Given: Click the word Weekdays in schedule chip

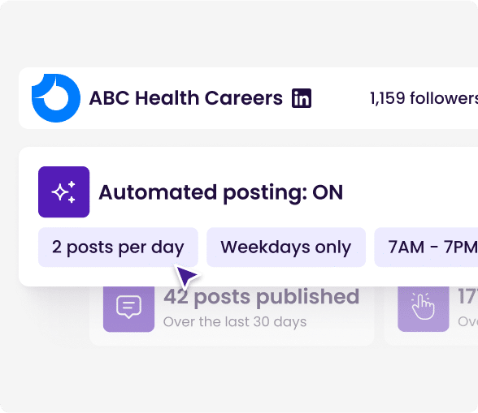Looking at the screenshot, I should [x=265, y=247].
